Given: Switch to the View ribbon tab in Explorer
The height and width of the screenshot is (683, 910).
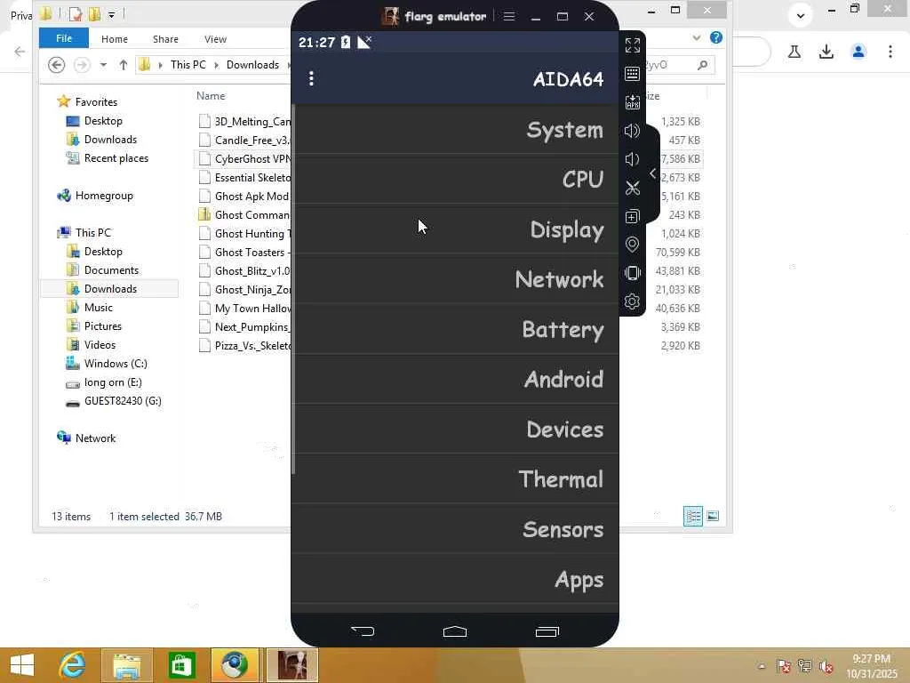Looking at the screenshot, I should [215, 39].
